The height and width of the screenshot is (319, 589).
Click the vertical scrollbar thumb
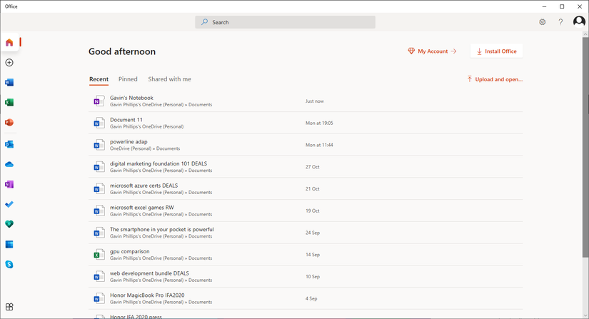[585, 147]
